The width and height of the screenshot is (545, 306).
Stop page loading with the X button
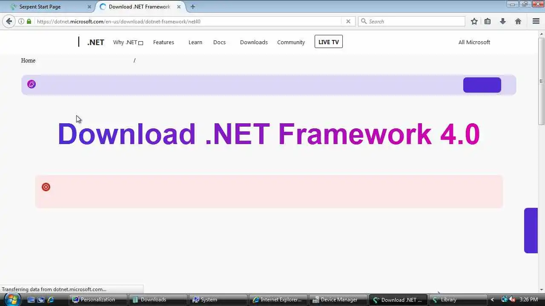348,21
